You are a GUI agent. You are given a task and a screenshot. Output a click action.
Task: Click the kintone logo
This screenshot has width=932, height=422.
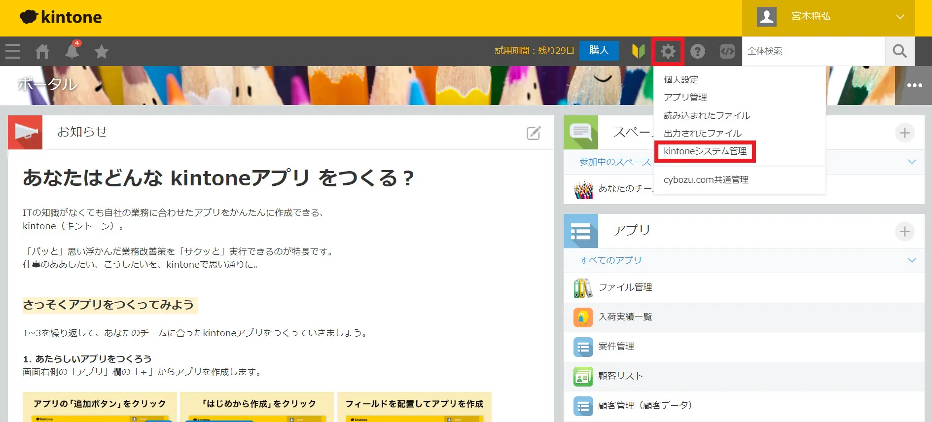coord(61,17)
